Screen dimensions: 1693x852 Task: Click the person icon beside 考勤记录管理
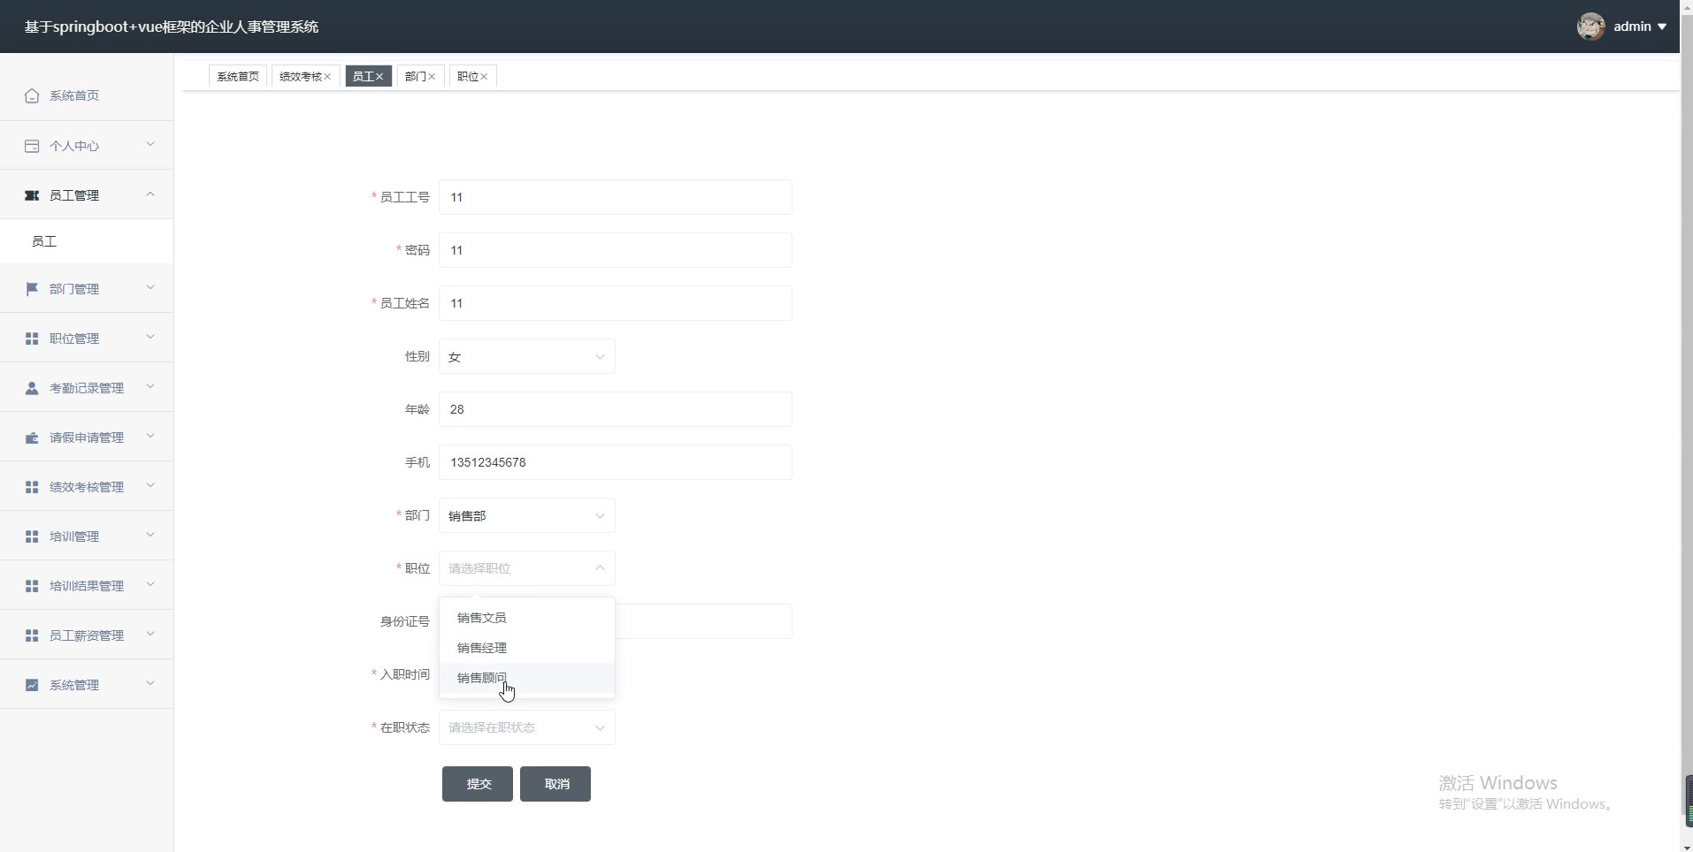(32, 388)
